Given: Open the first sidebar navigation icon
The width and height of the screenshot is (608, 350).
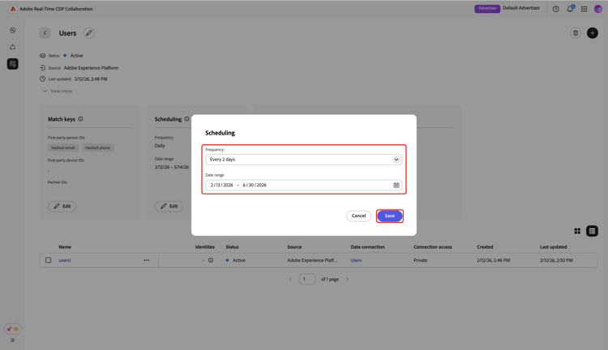Looking at the screenshot, I should pos(13,30).
